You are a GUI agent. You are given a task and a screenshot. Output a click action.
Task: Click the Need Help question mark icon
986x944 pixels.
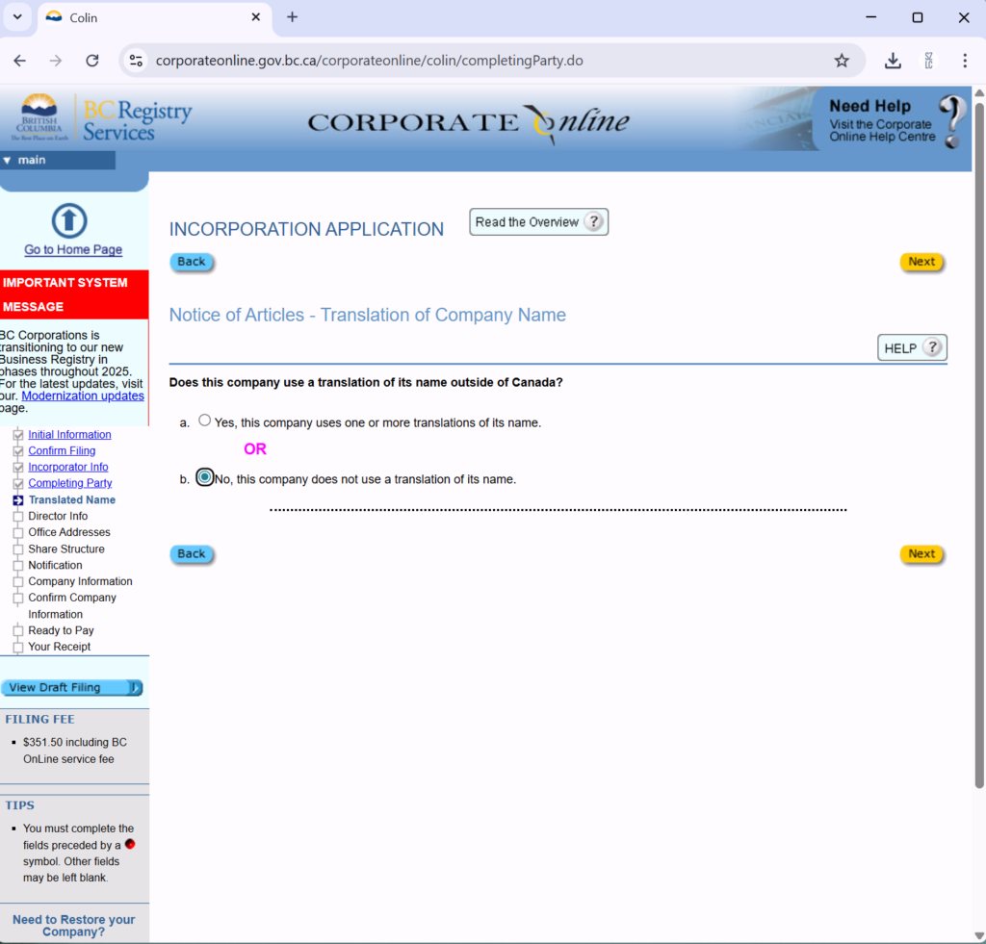(951, 120)
